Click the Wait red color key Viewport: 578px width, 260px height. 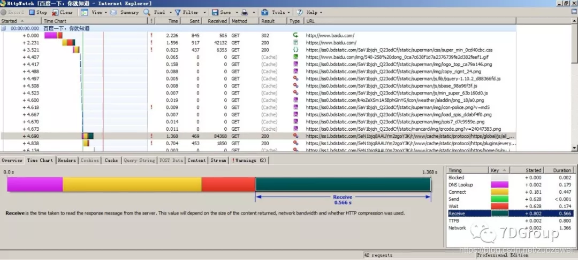(499, 206)
